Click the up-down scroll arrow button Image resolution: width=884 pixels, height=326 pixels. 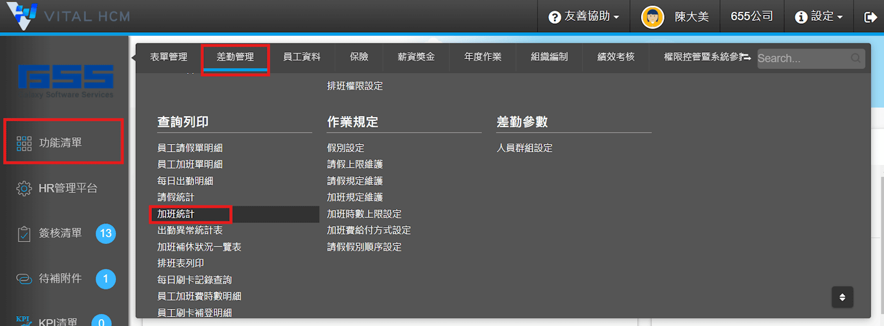pos(842,297)
